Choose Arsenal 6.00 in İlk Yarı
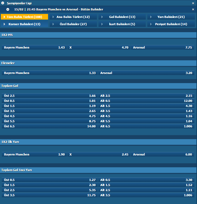197x204 pixels. pos(162,154)
